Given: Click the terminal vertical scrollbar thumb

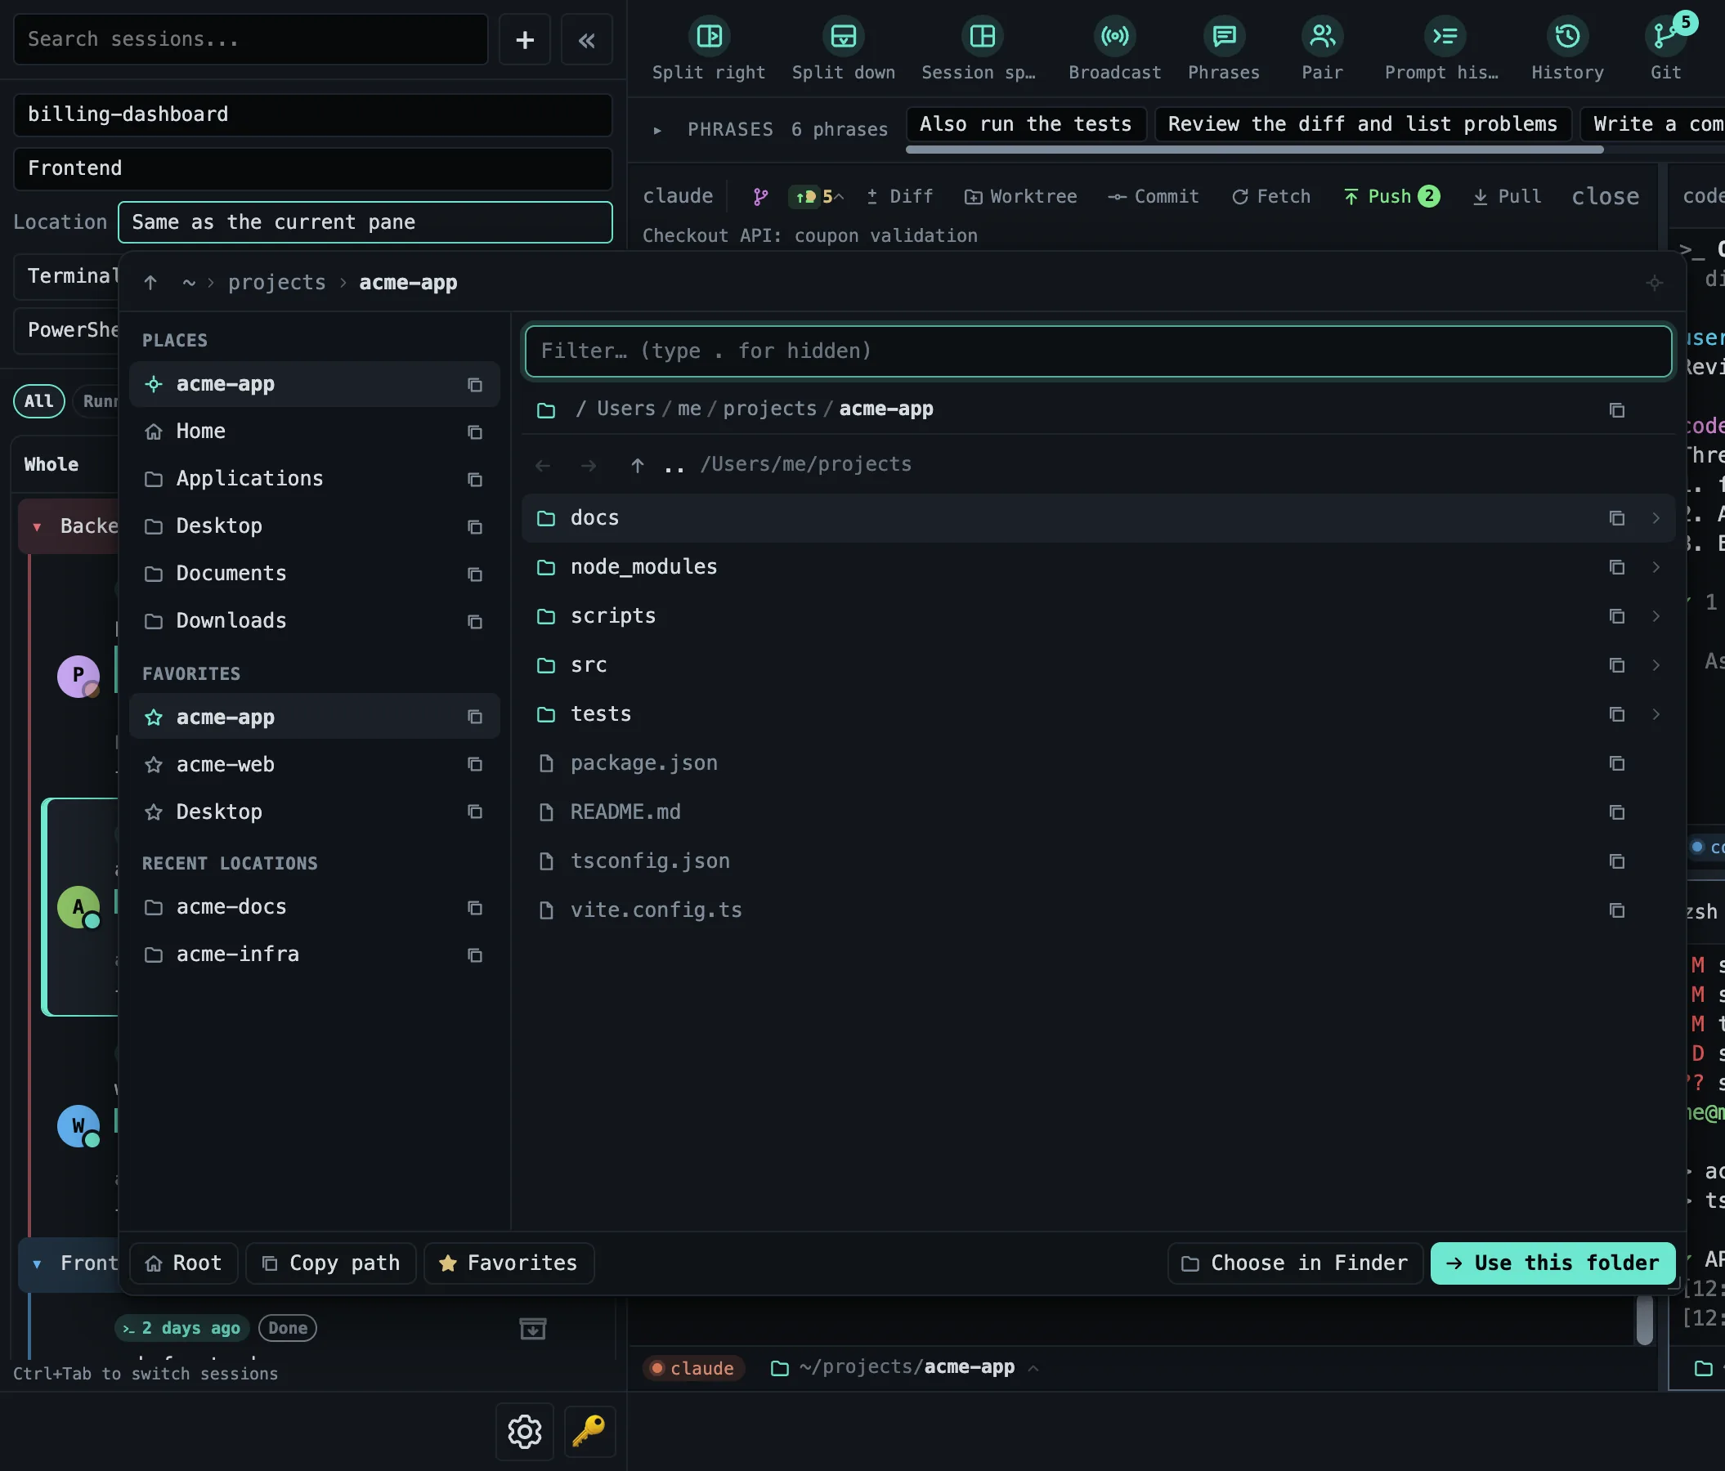Looking at the screenshot, I should click(1643, 1321).
